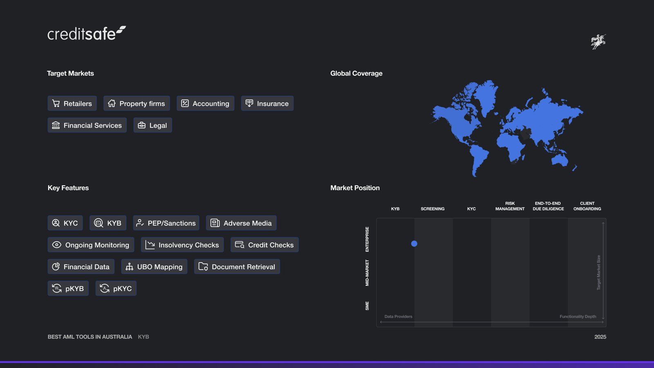Click the newspaper icon beside Adverse Media

(x=215, y=223)
